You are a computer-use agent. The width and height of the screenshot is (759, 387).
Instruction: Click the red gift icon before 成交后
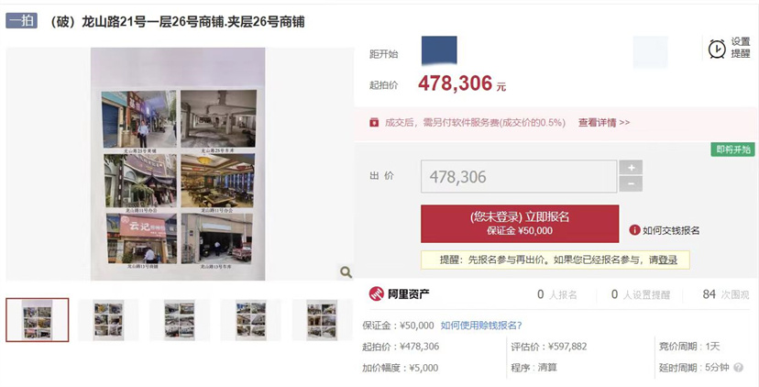(x=374, y=123)
